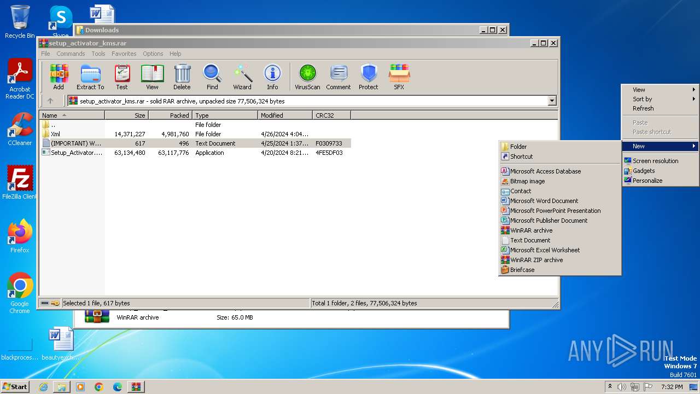Open Google Chrome desktop icon
The image size is (700, 394).
point(20,293)
